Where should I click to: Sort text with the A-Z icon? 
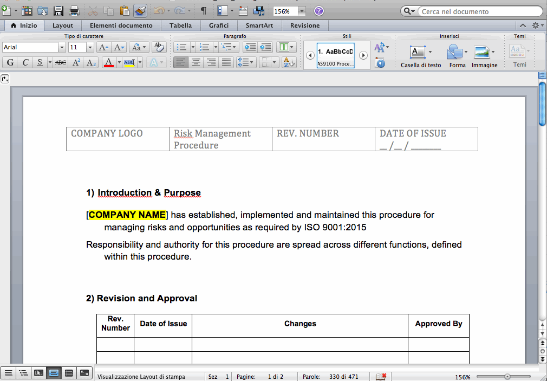[x=289, y=62]
